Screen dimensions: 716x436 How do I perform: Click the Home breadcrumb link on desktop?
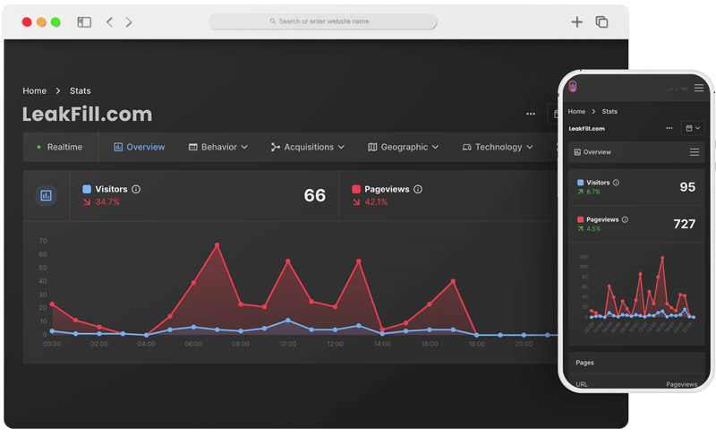coord(34,91)
